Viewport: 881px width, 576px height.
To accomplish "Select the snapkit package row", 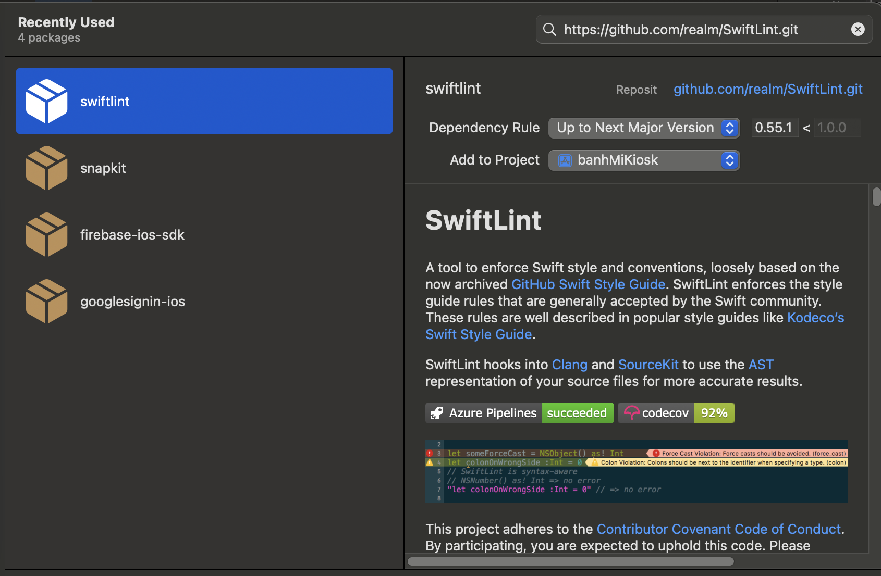I will pos(204,168).
